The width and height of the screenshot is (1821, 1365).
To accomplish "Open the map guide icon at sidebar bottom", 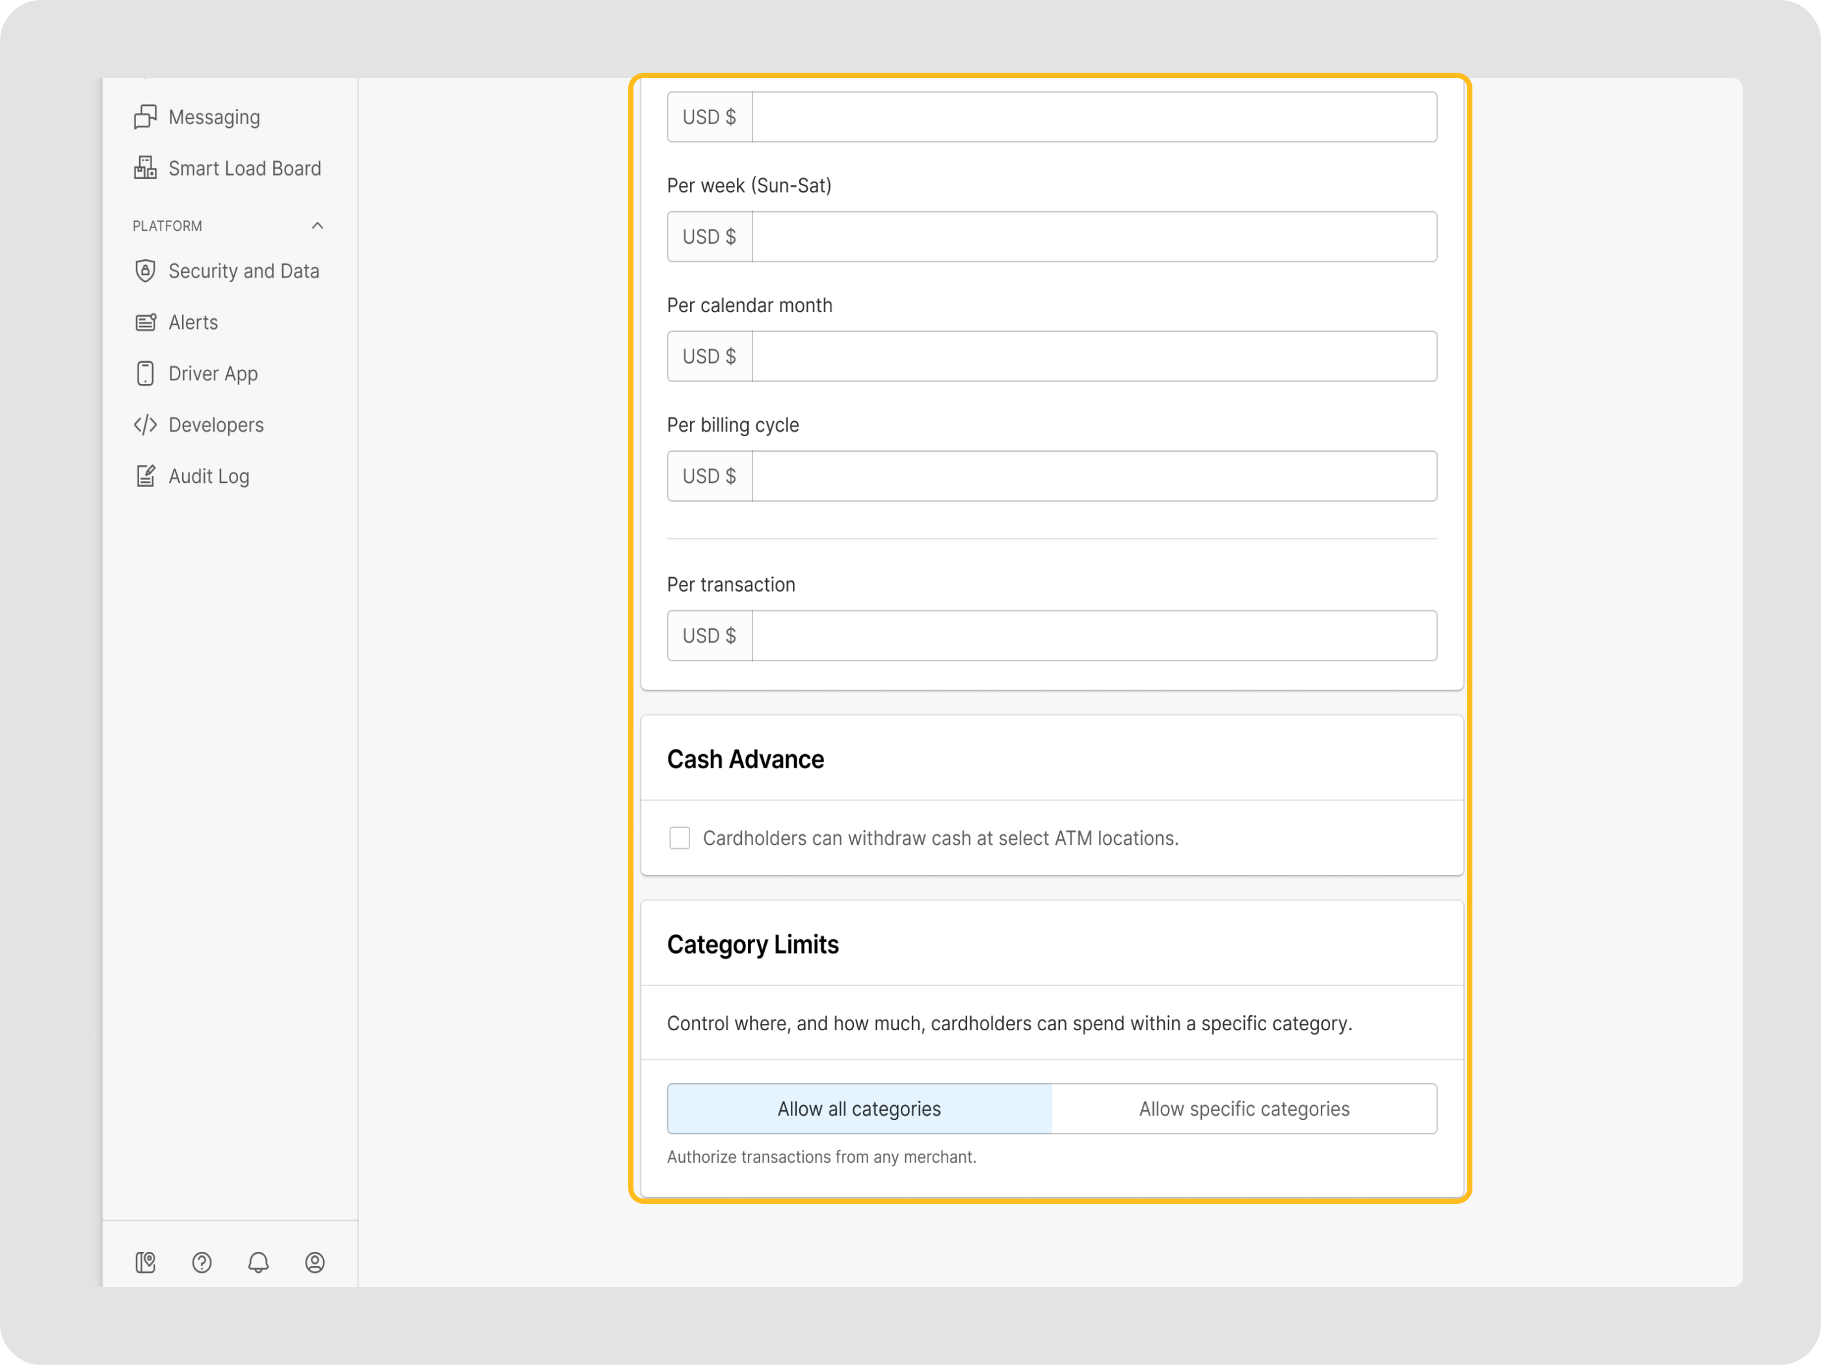I will [x=146, y=1262].
